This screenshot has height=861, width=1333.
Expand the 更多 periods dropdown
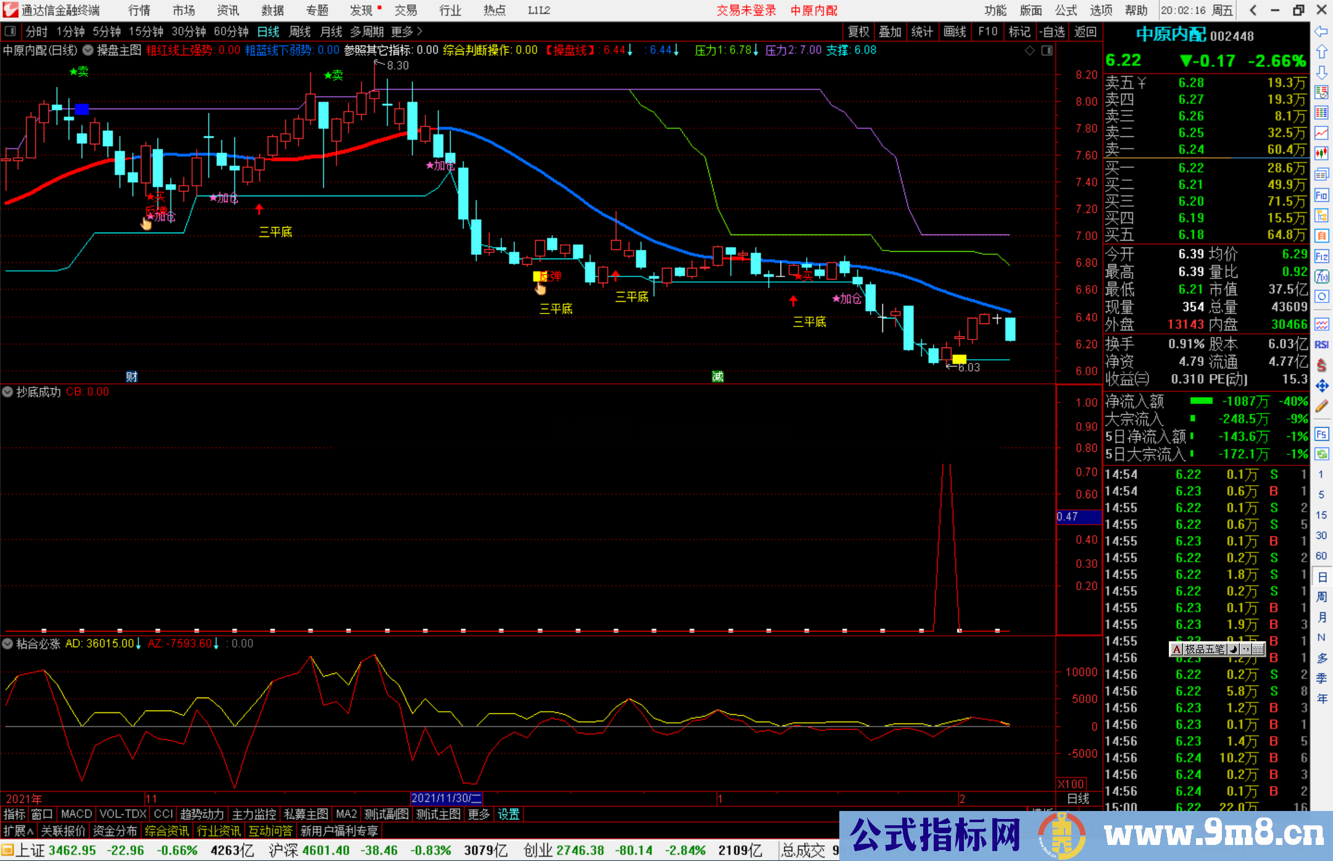pyautogui.click(x=406, y=31)
